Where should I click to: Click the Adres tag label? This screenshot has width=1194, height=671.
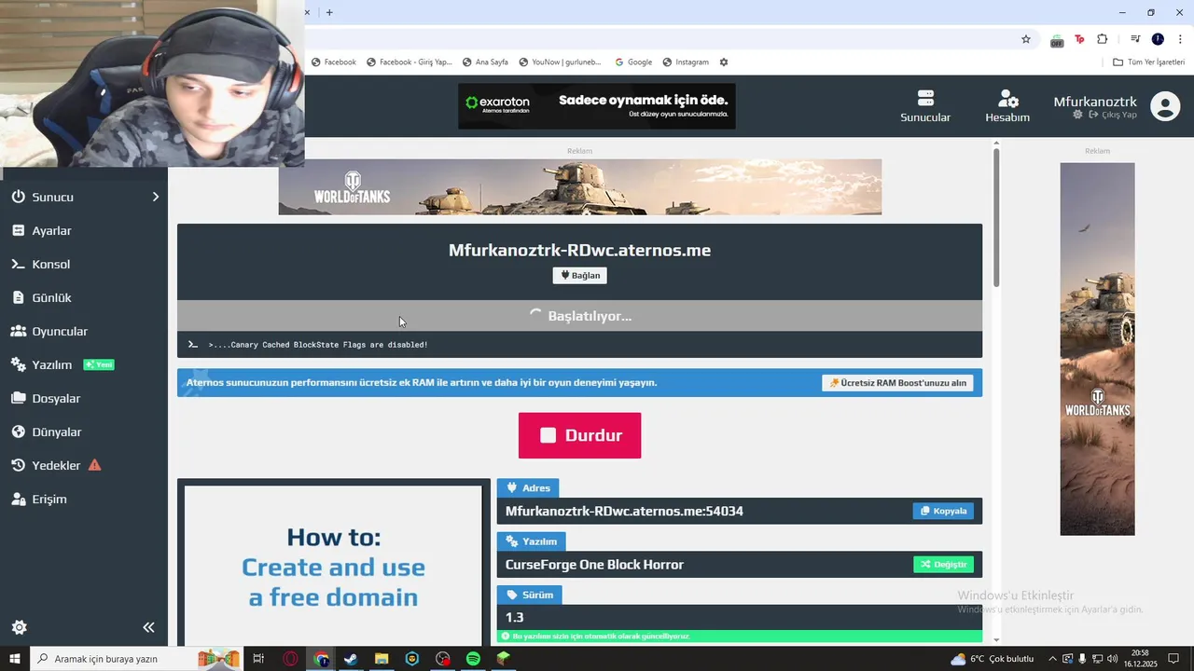[x=528, y=487]
